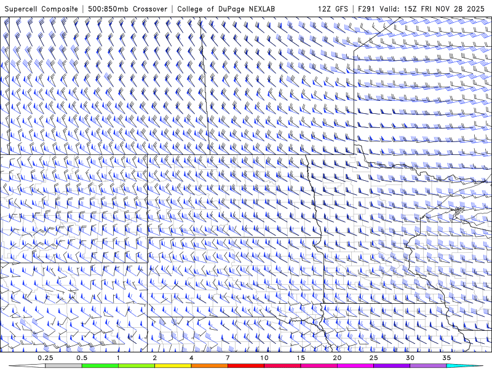Click the legend value '7'
The image size is (492, 369).
coord(228,358)
